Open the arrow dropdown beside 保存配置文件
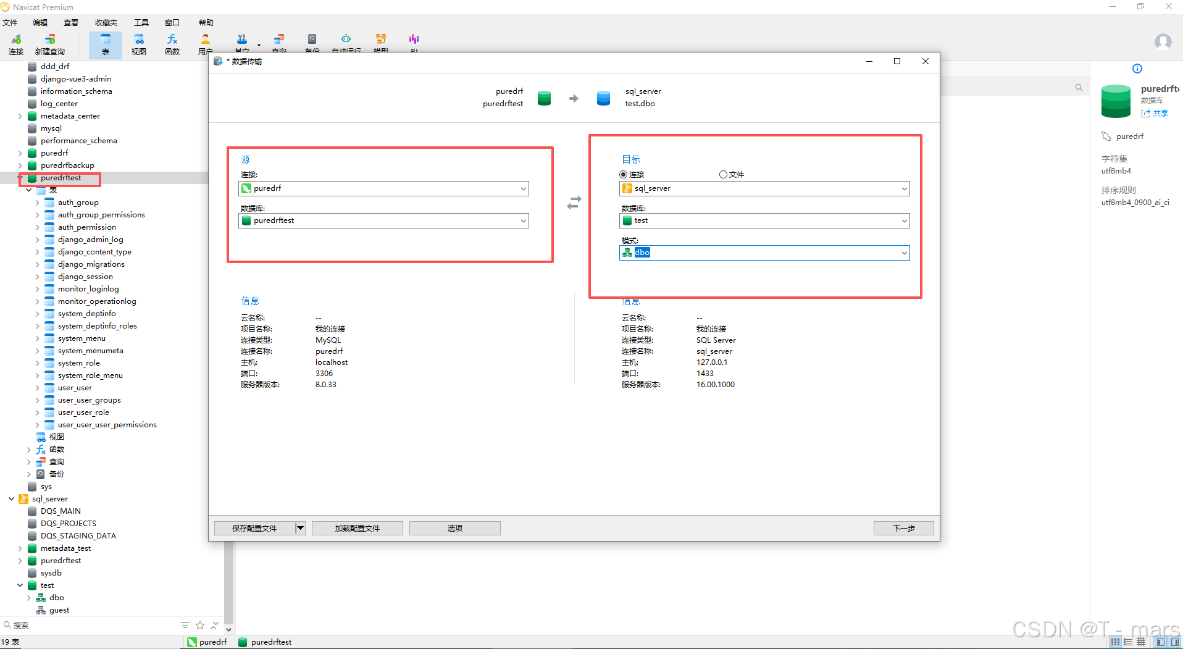Screen dimensions: 1183x649 (300, 528)
